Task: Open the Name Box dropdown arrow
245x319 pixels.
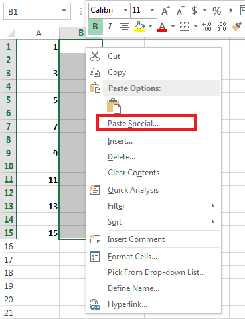Action: 64,11
